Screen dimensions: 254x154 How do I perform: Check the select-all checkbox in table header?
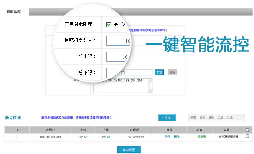pyautogui.click(x=247, y=130)
